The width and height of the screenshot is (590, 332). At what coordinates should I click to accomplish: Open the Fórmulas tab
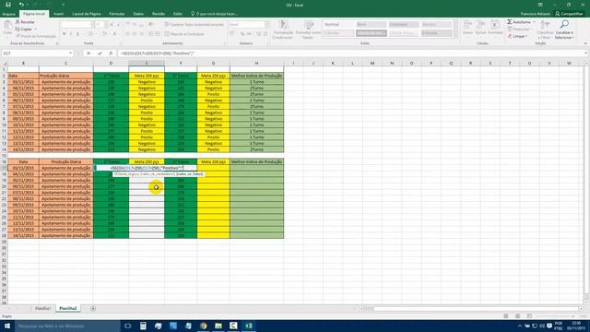coord(117,14)
